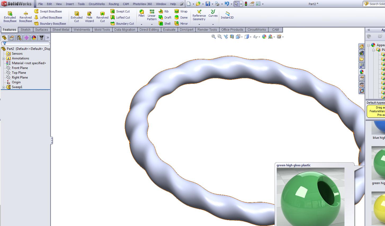Image resolution: width=385 pixels, height=226 pixels.
Task: Expand more FeatureManager tabs chevron
Action: click(x=48, y=38)
